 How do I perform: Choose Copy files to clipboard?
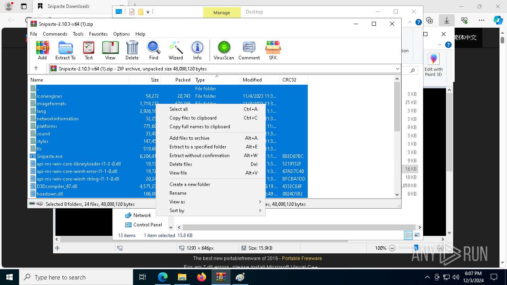(211, 118)
